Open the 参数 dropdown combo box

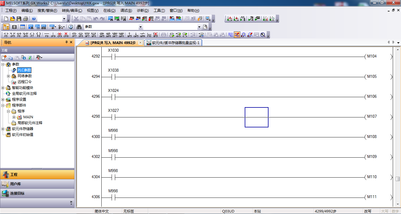(x=140, y=27)
